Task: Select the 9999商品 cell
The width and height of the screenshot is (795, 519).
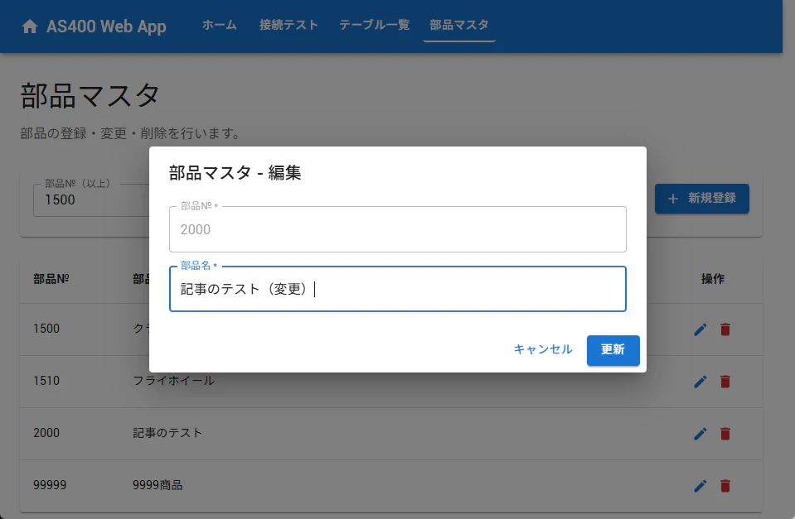Action: point(158,485)
